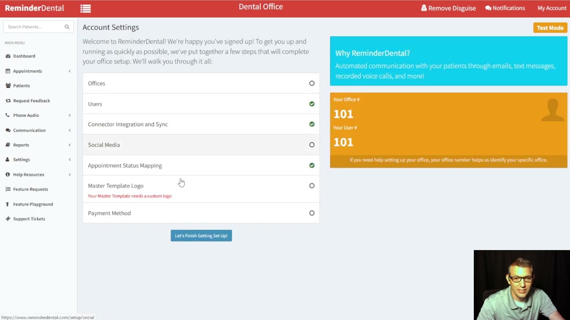Open Appointment Status Mapping step
Viewport: 570px width, 320px height.
pos(201,165)
